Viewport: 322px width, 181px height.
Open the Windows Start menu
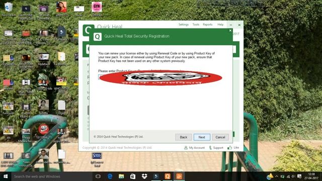pos(6,176)
